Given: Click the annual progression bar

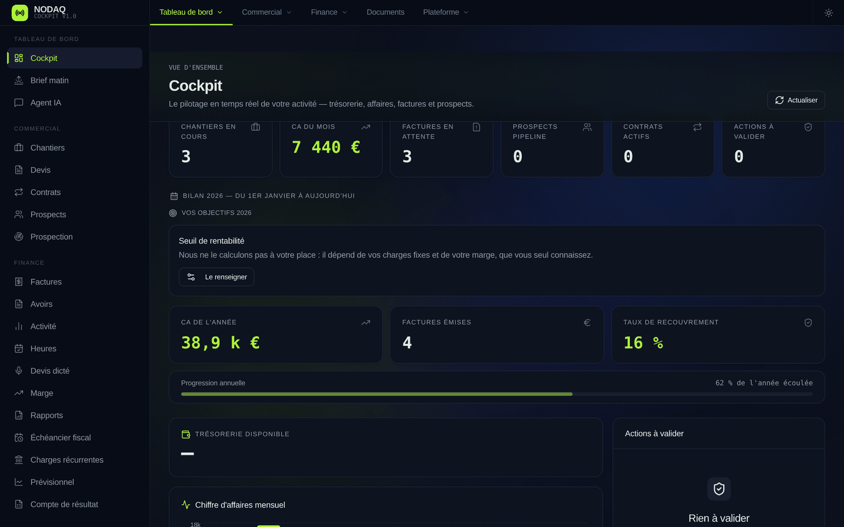Looking at the screenshot, I should [497, 394].
